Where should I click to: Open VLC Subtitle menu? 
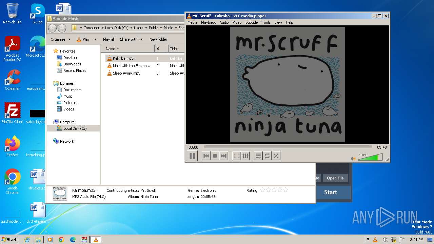coord(252,22)
